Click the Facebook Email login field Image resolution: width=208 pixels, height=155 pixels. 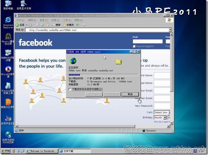[148, 42]
